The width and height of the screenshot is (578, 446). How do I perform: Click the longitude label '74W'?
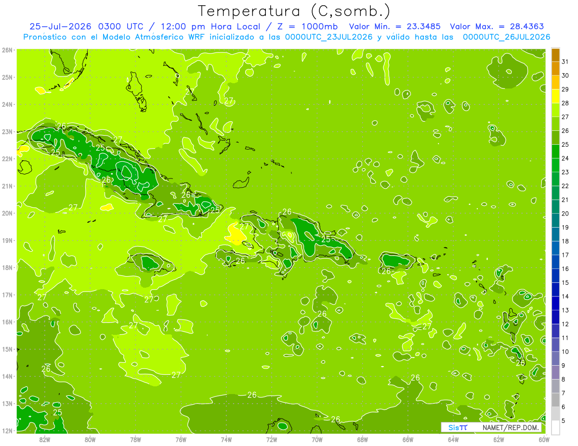[226, 439]
